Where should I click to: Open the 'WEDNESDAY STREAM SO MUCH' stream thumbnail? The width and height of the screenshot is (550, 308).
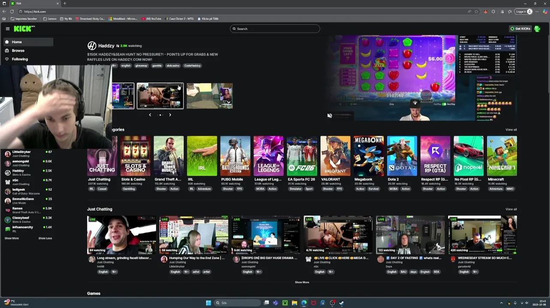(482, 235)
